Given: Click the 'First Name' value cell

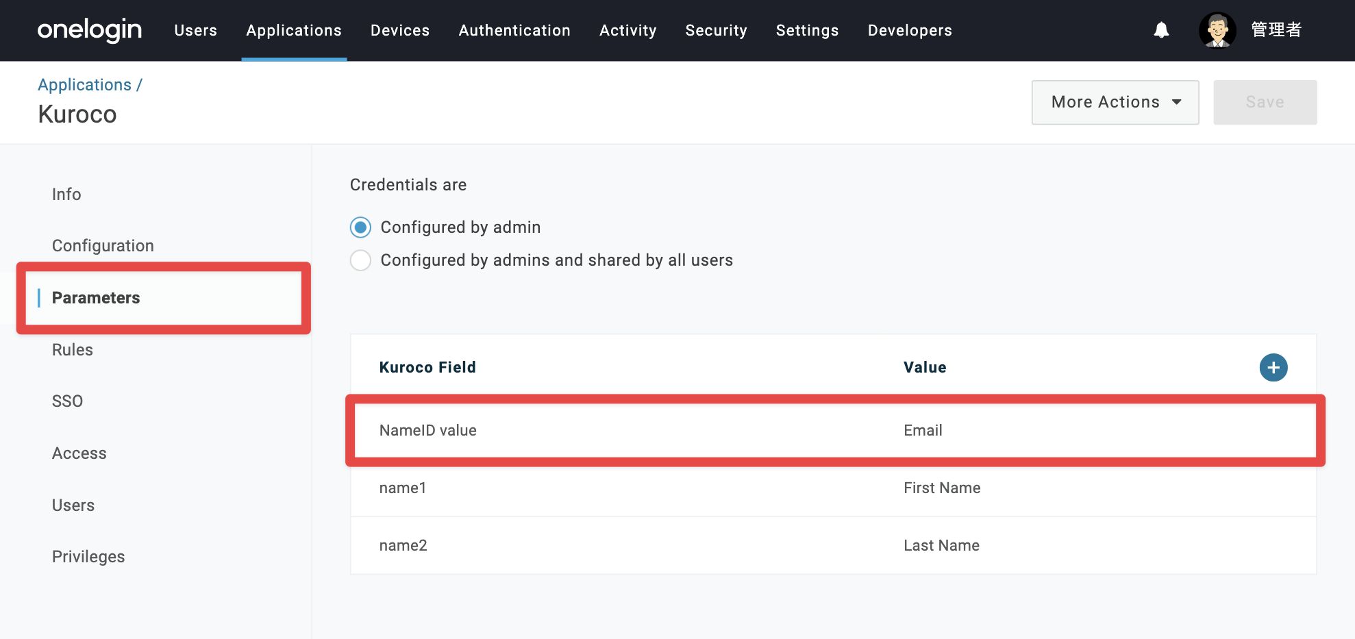Looking at the screenshot, I should click(x=942, y=488).
